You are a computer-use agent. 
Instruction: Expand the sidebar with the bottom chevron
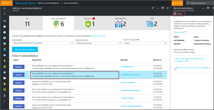(4, 101)
